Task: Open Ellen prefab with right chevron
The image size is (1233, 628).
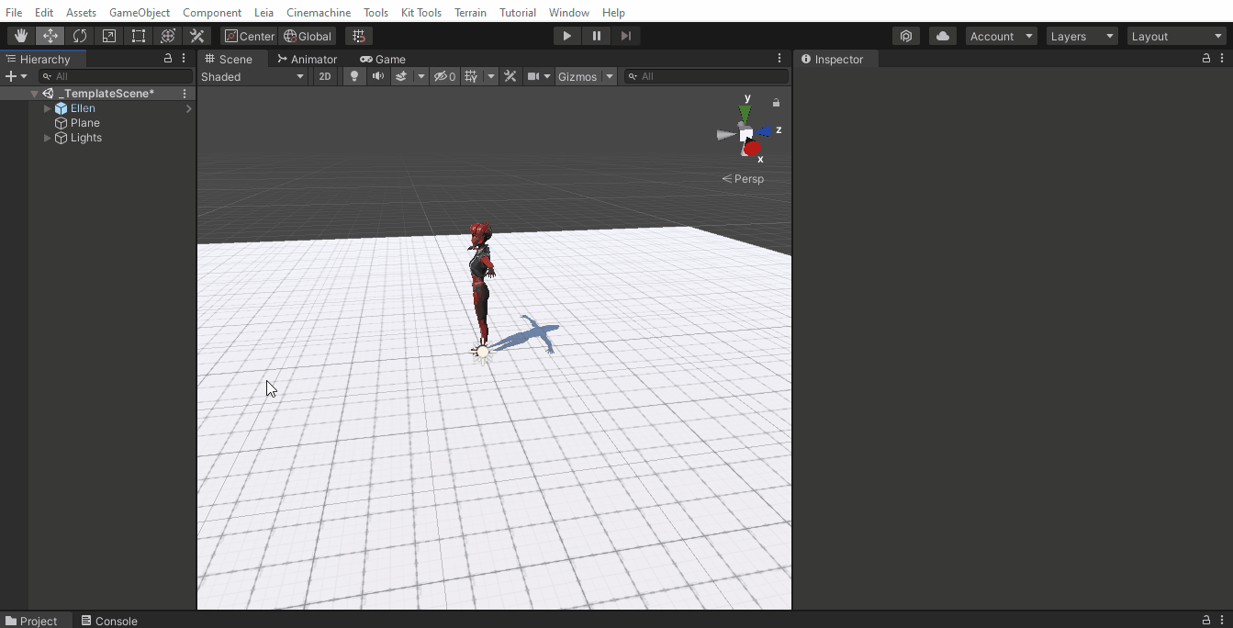Action: pyautogui.click(x=188, y=108)
